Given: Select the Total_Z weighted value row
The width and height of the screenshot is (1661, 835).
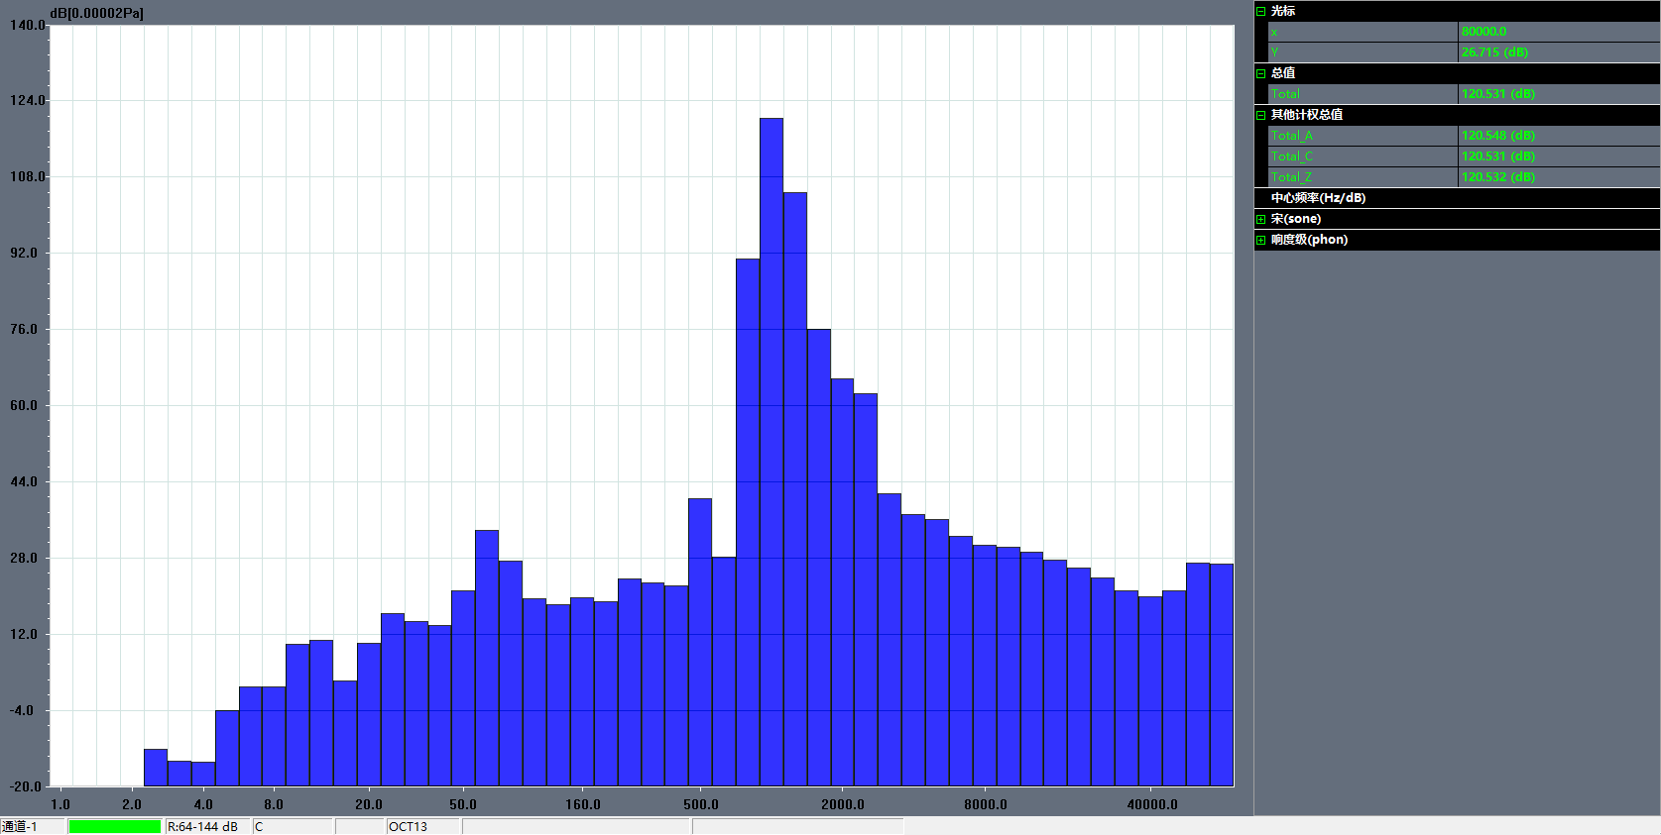Looking at the screenshot, I should point(1497,177).
